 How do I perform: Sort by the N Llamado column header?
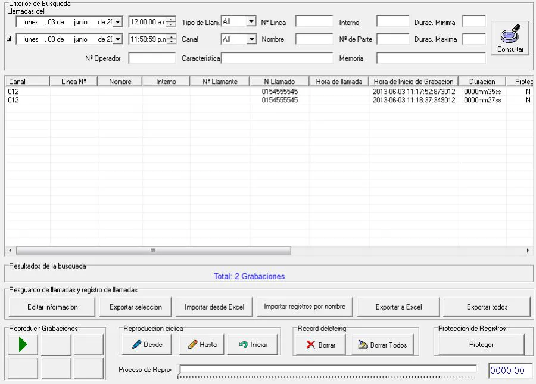pos(279,82)
